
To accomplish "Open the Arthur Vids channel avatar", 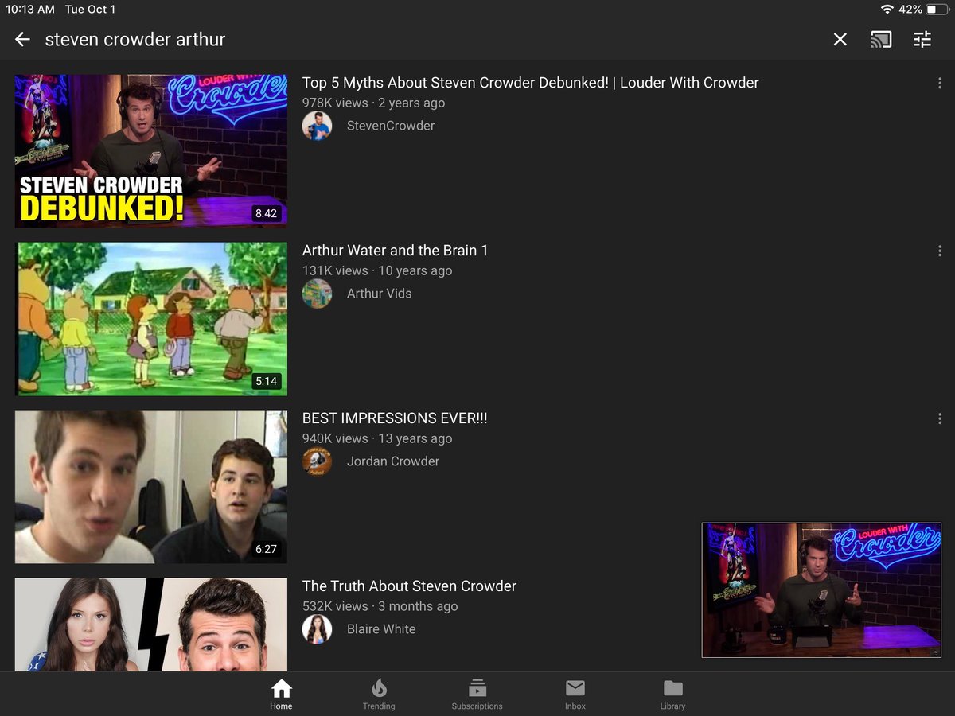I will (317, 294).
